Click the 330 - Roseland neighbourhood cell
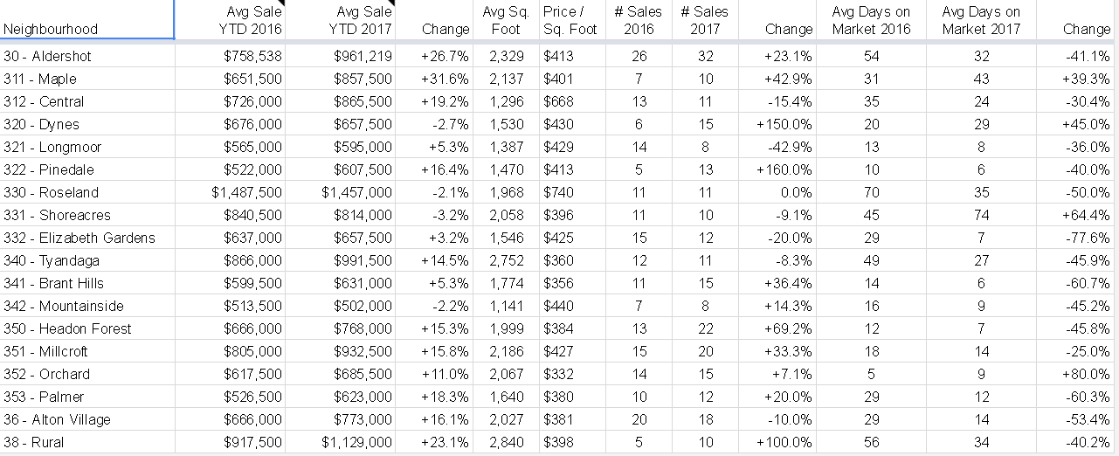 coord(87,192)
